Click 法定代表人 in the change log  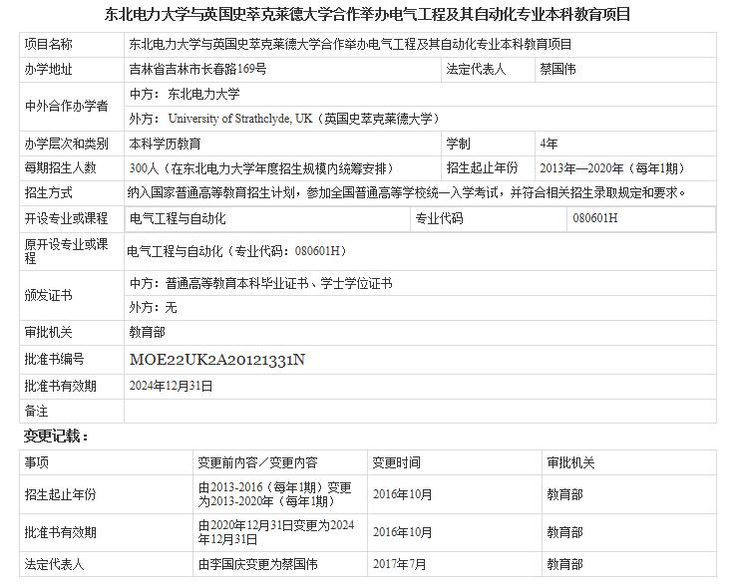(54, 564)
